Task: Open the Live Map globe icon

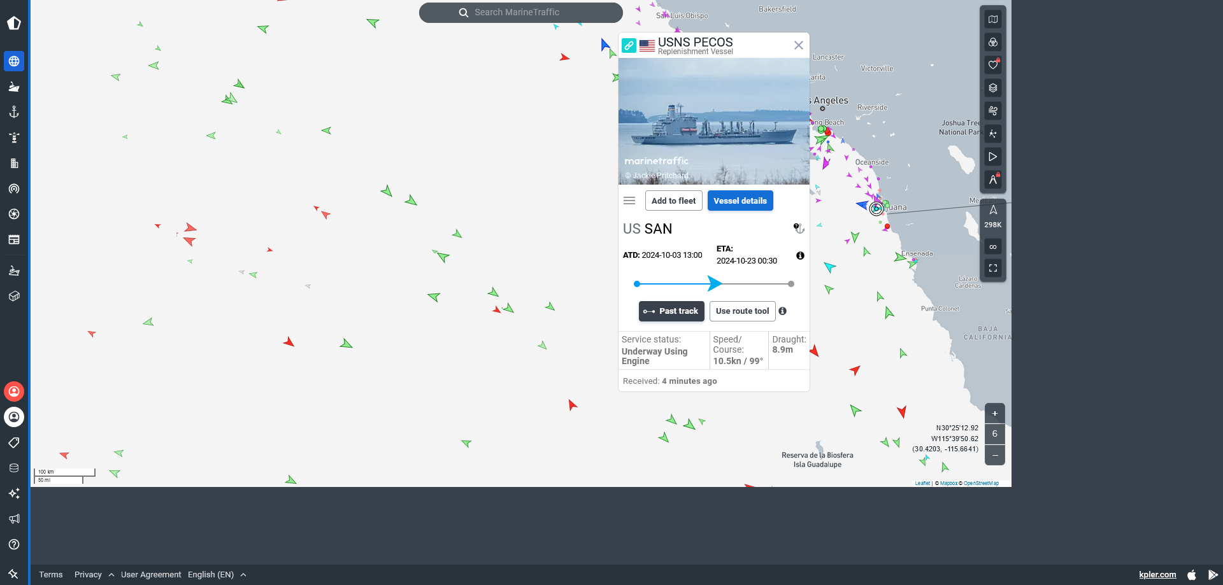Action: (14, 61)
